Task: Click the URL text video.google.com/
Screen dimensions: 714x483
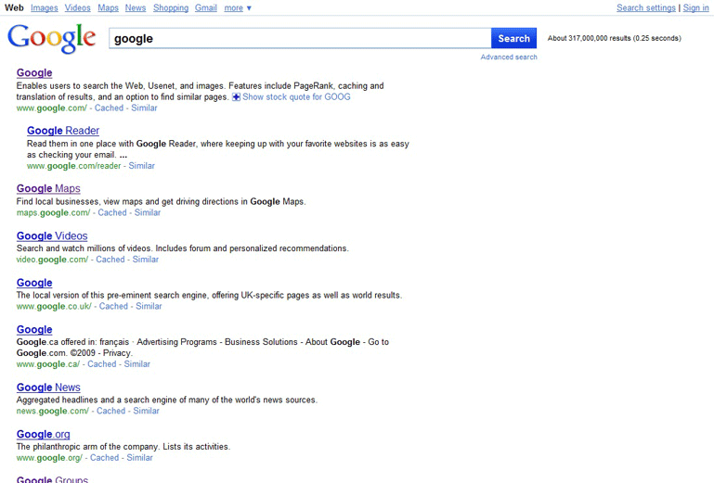Action: pyautogui.click(x=52, y=260)
